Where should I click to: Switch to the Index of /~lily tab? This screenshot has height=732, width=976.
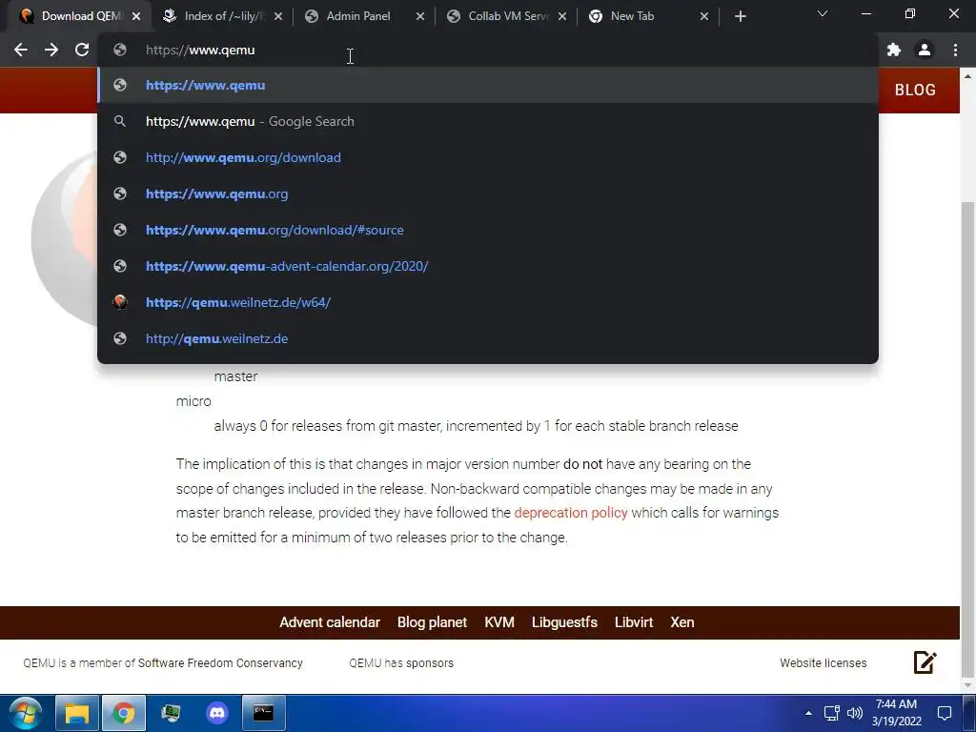221,16
